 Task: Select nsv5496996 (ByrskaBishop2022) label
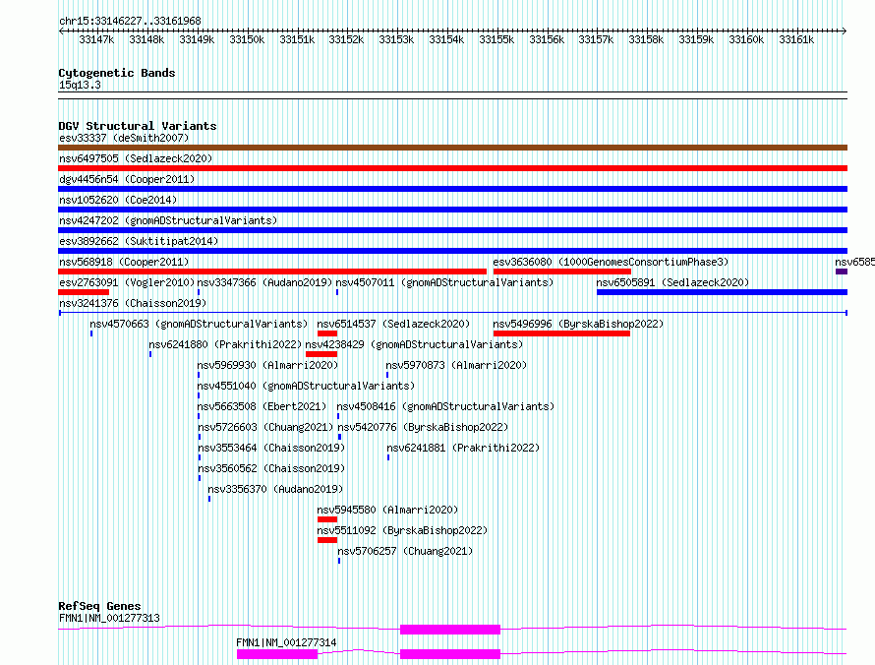(578, 324)
